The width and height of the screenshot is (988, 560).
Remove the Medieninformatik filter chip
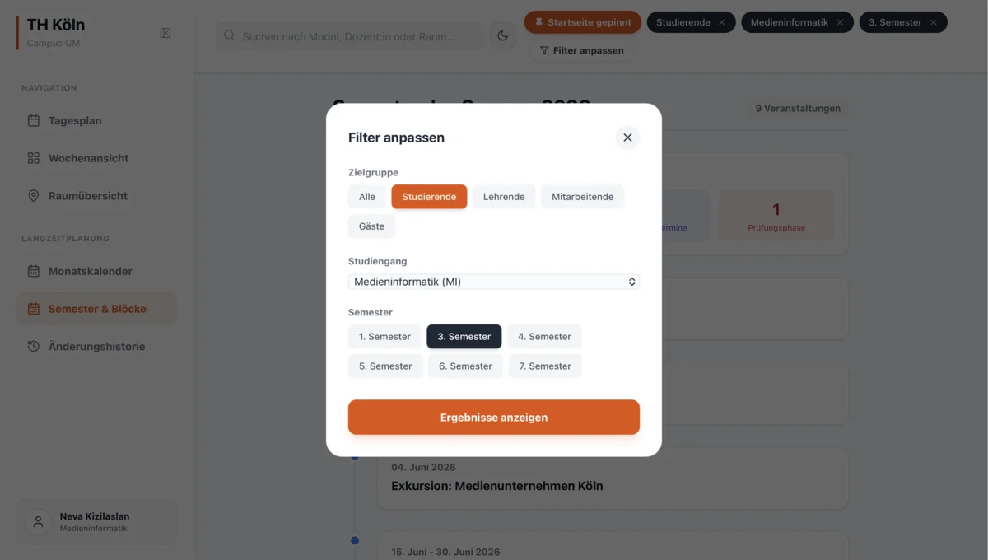[840, 22]
